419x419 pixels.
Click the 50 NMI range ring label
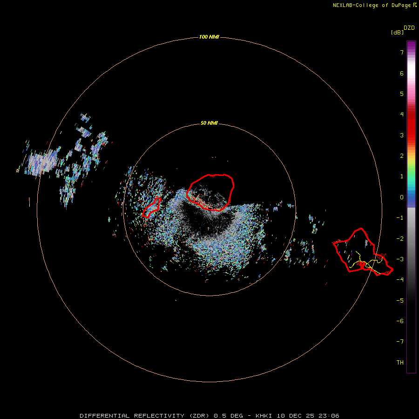(209, 123)
